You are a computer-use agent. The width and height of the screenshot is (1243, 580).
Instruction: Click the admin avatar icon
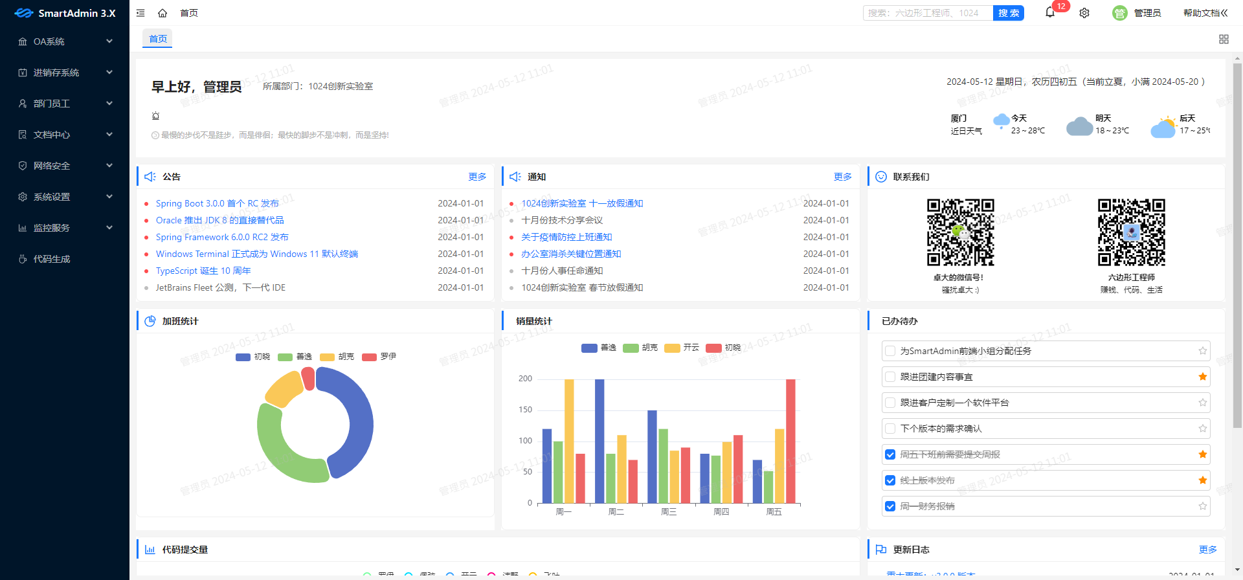(x=1119, y=13)
